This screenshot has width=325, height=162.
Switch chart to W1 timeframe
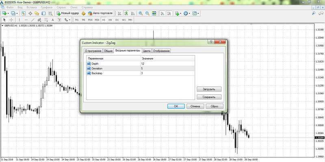tap(123, 20)
